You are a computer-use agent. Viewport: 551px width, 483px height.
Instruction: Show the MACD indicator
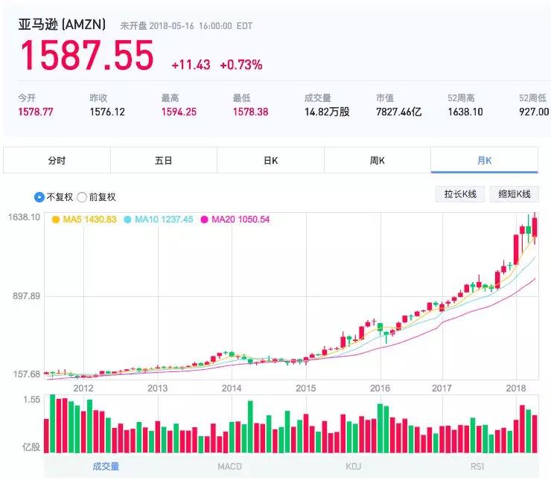click(x=229, y=467)
